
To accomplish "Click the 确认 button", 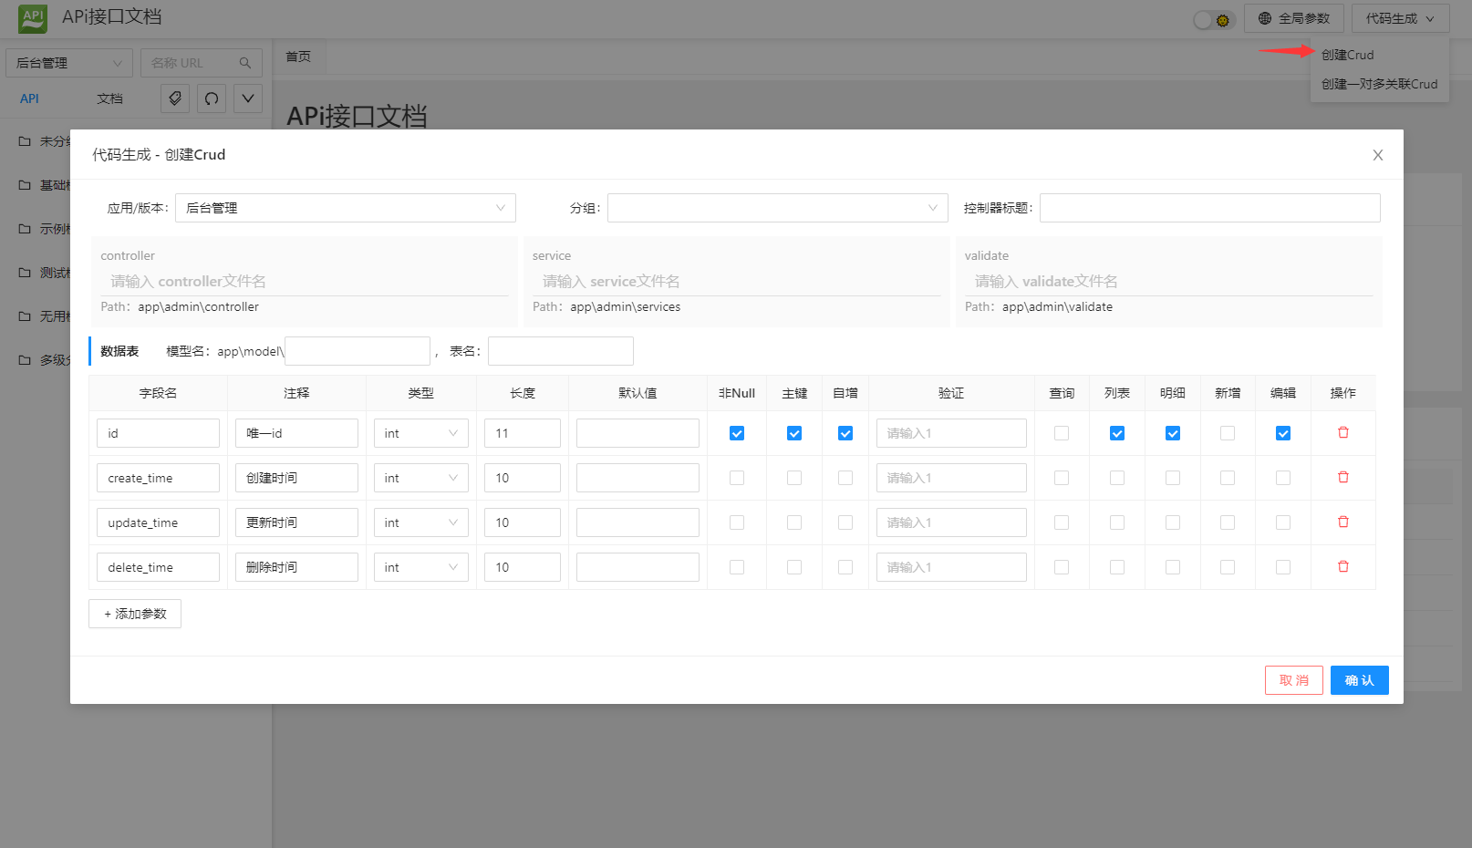I will tap(1359, 680).
